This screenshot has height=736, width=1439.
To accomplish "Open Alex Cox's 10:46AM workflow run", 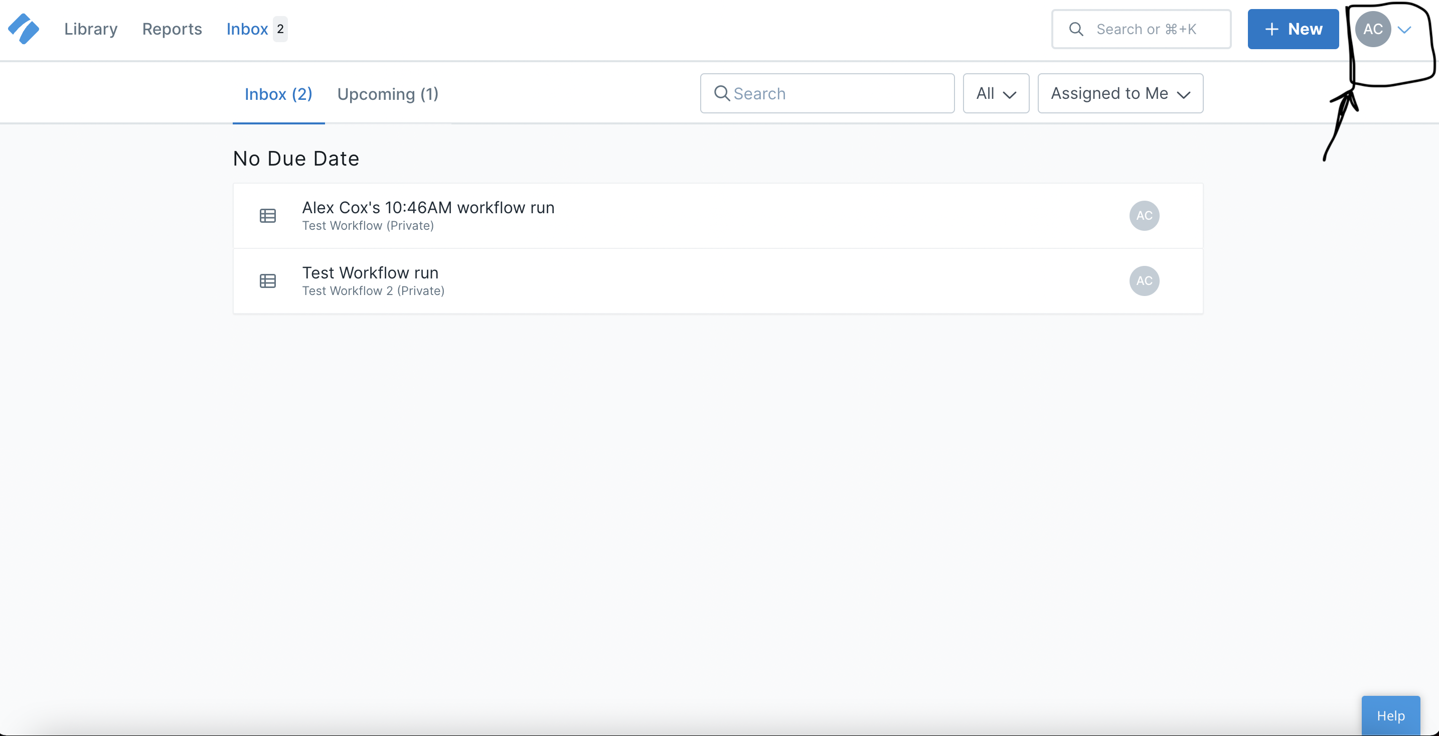I will click(428, 208).
